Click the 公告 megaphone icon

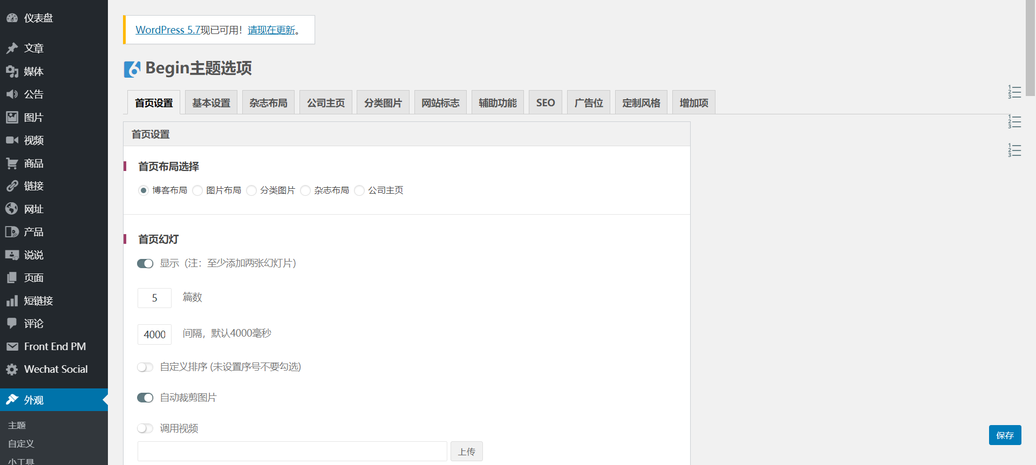point(12,94)
